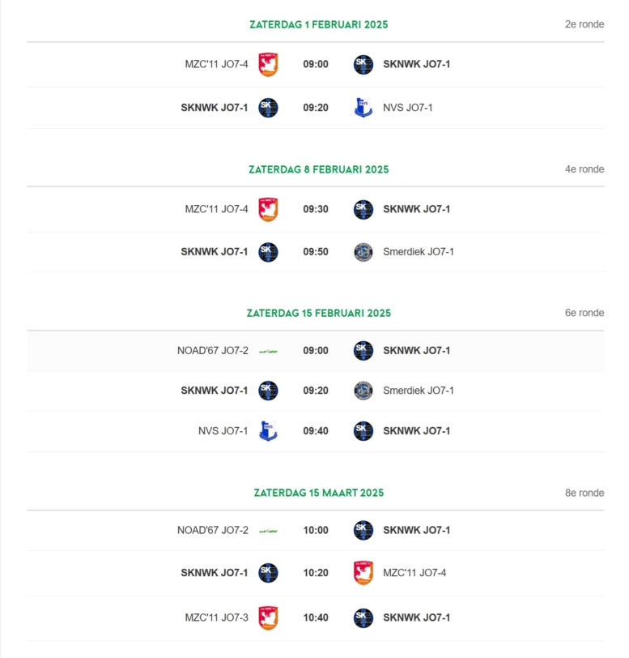629x658 pixels.
Task: Open match details for 09:40 kickoff
Action: (x=316, y=431)
